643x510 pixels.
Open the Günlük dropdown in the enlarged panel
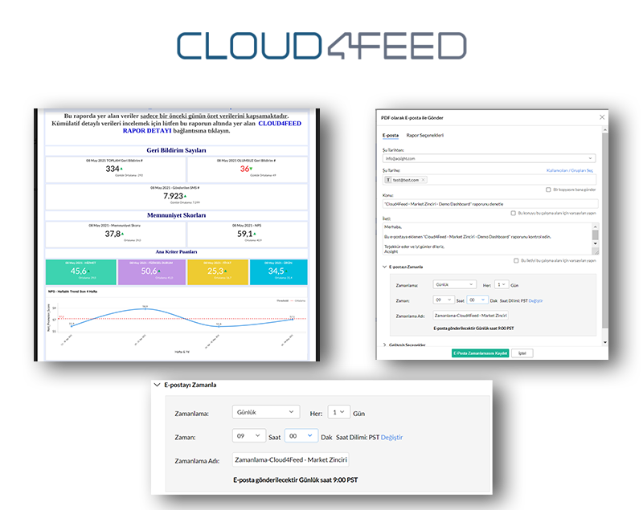266,412
